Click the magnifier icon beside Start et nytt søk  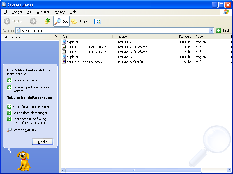9,130
